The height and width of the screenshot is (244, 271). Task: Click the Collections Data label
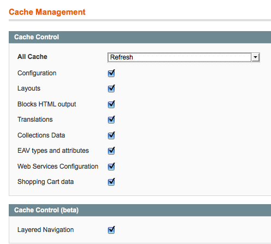click(41, 135)
